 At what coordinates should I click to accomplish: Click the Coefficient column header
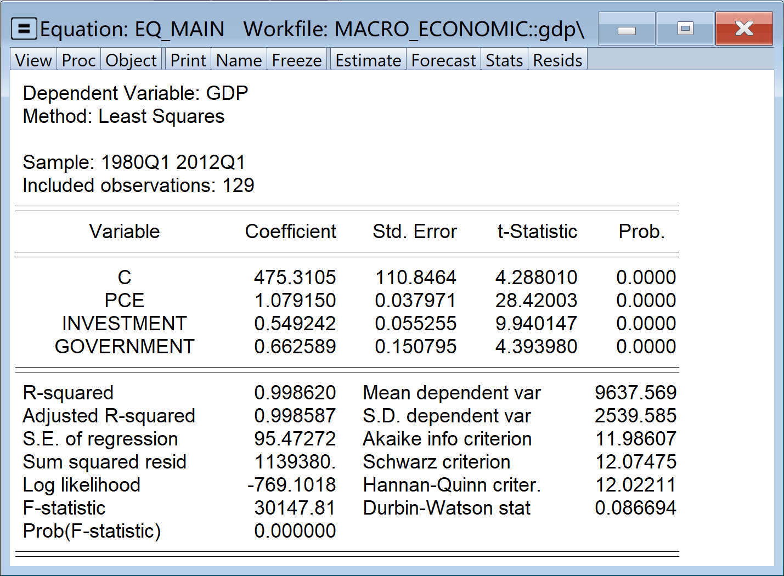(290, 231)
